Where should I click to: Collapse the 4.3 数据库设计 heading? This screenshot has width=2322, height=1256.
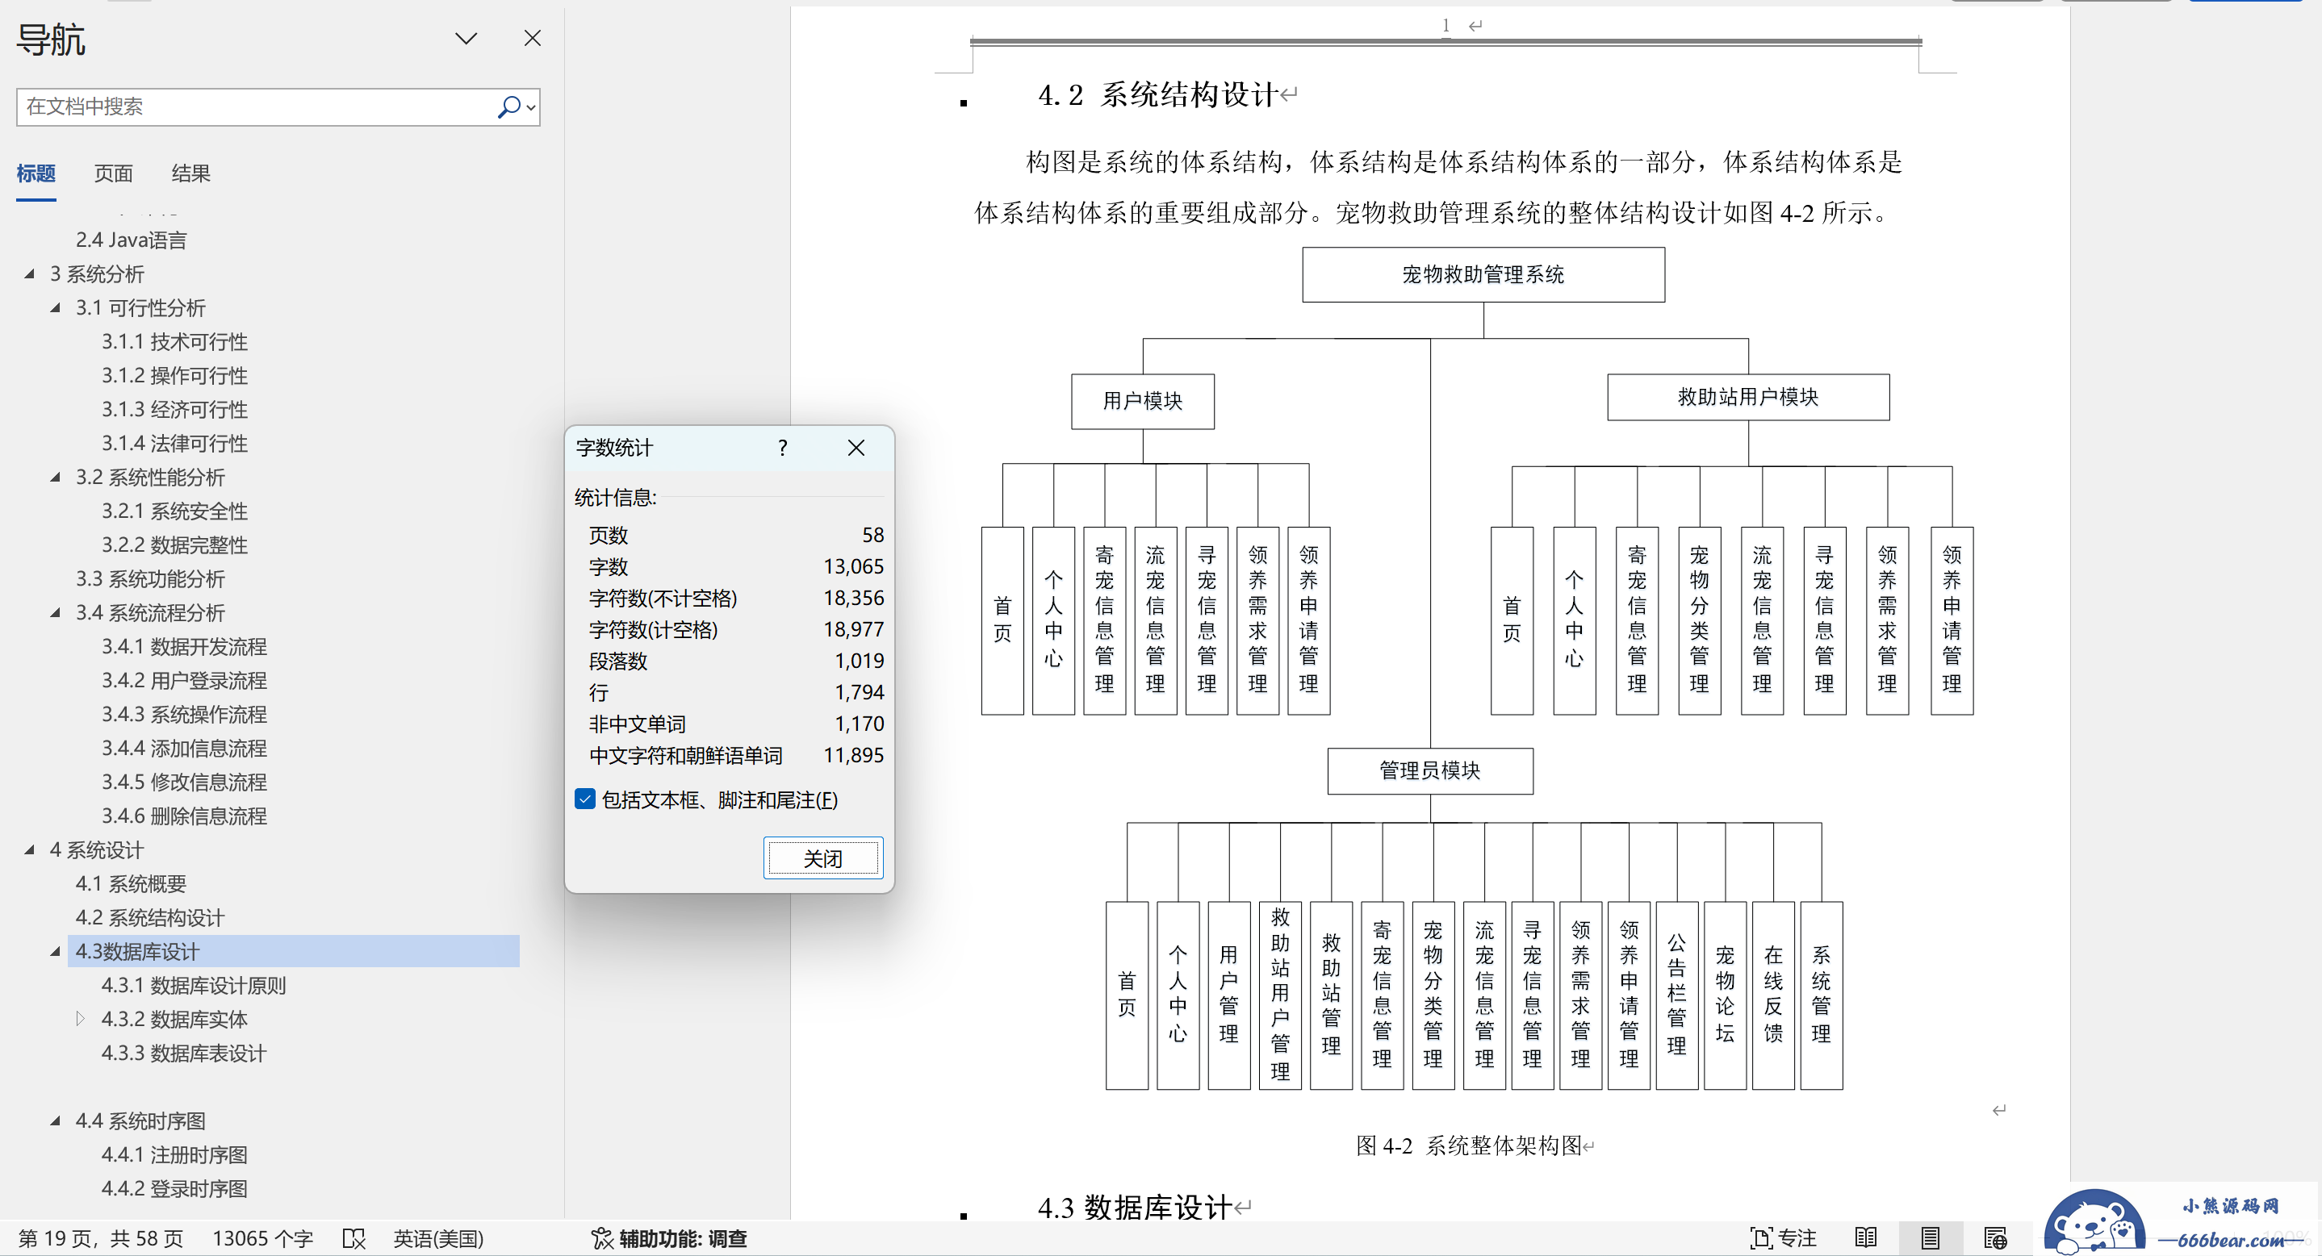tap(55, 951)
